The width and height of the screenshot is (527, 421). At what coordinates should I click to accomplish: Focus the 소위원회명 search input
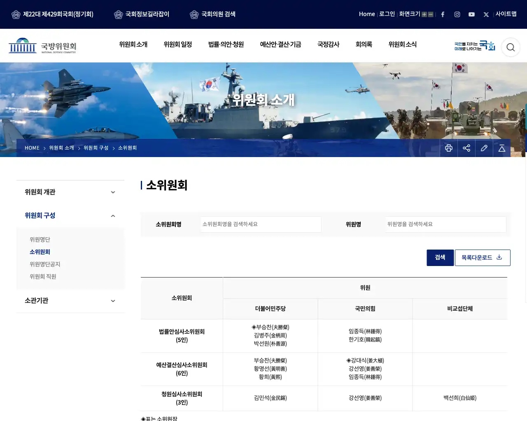[261, 224]
